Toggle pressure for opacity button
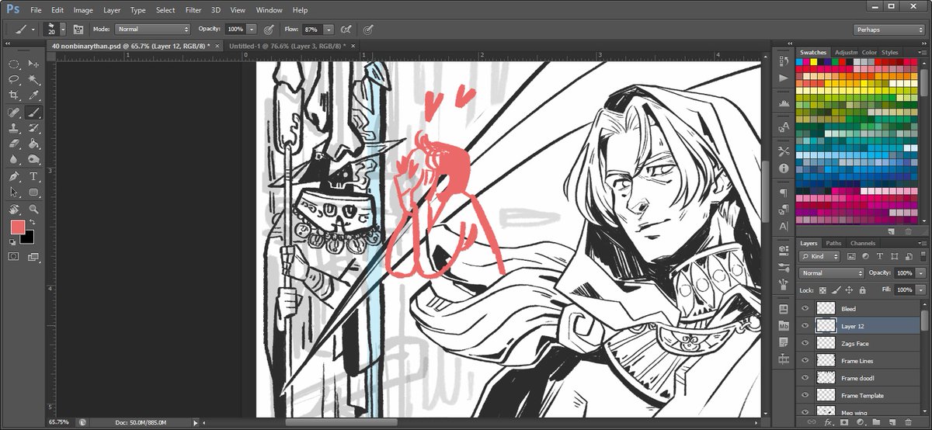Image resolution: width=932 pixels, height=430 pixels. (269, 29)
